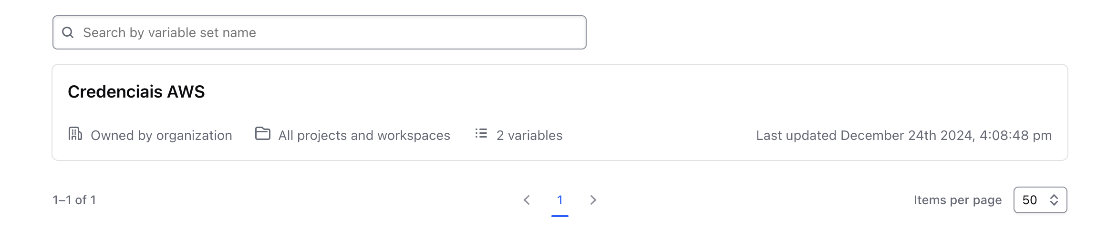The image size is (1097, 238).
Task: Click the "1–1 of 1" results count
Action: tap(74, 200)
